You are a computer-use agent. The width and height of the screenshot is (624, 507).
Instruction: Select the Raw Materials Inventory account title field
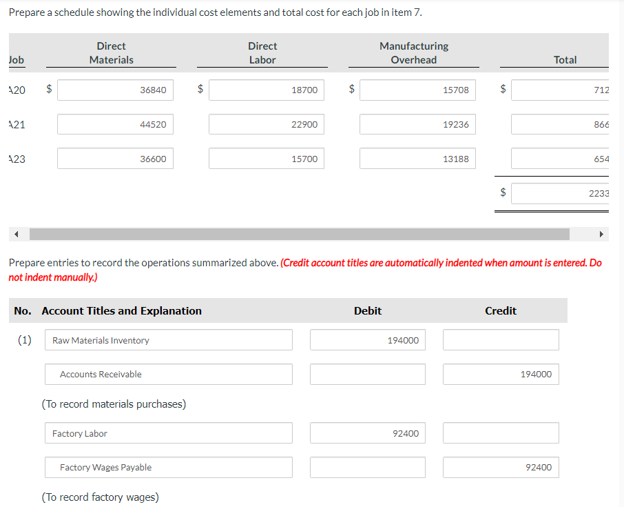168,339
